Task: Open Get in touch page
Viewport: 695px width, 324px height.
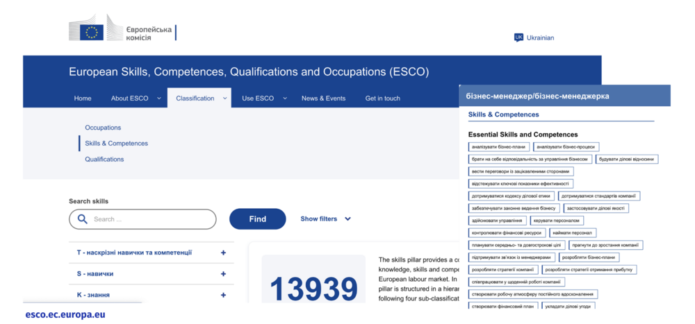Action: tap(382, 99)
